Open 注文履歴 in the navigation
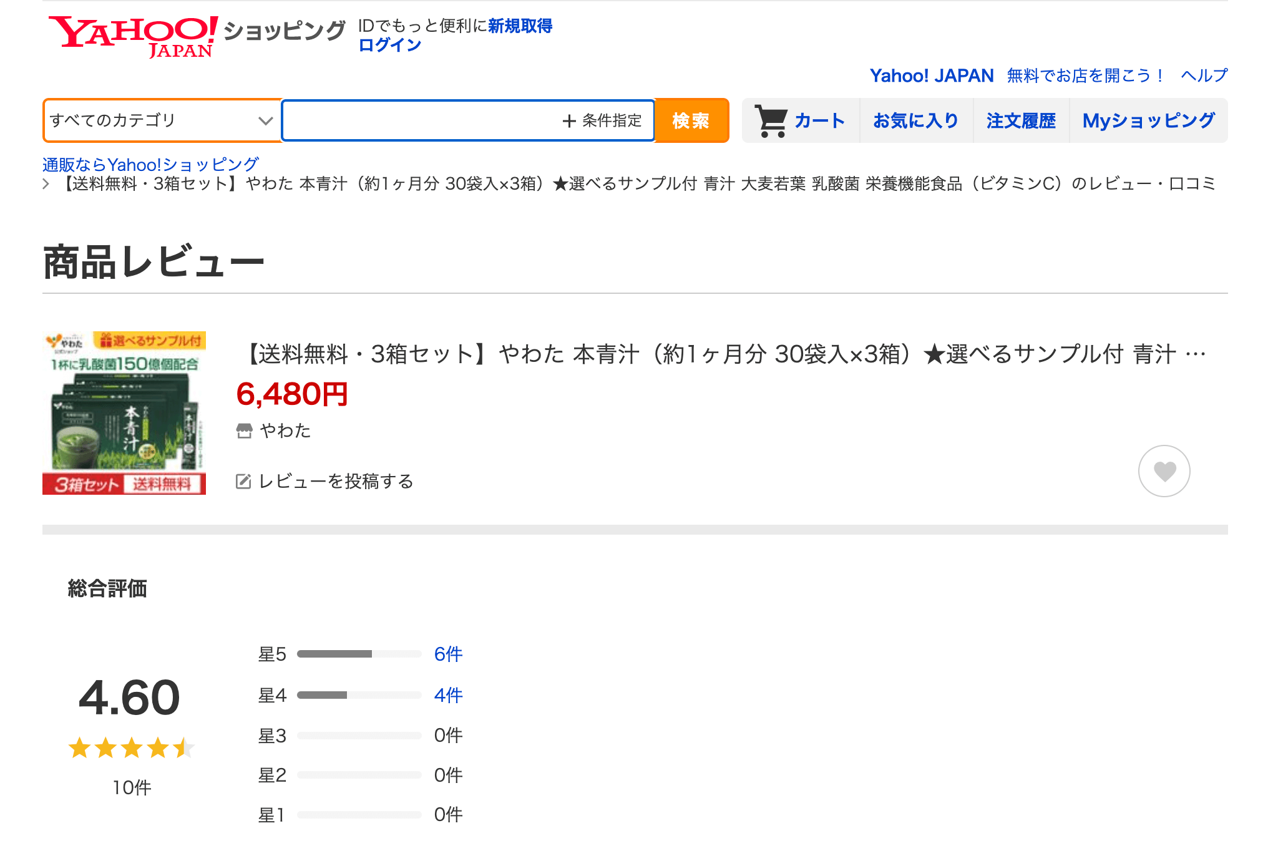Image resolution: width=1268 pixels, height=851 pixels. [x=1021, y=120]
